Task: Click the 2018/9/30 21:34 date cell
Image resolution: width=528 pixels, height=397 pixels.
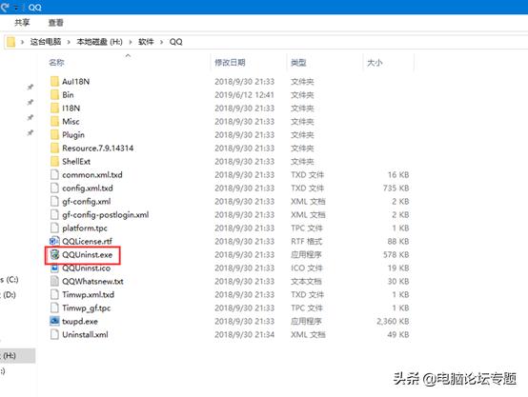Action: 245,334
